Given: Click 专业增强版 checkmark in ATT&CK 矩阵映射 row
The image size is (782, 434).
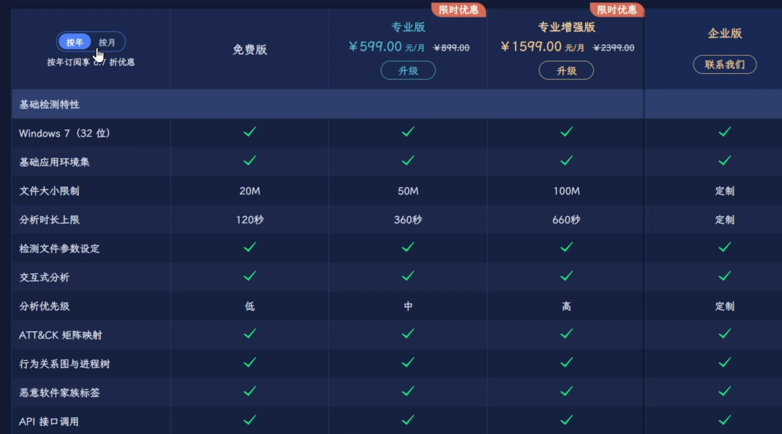Looking at the screenshot, I should (x=566, y=333).
